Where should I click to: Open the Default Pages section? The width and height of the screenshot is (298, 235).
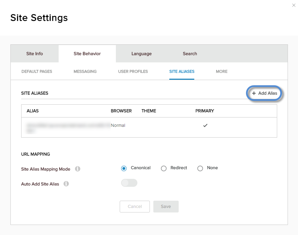[x=36, y=71]
